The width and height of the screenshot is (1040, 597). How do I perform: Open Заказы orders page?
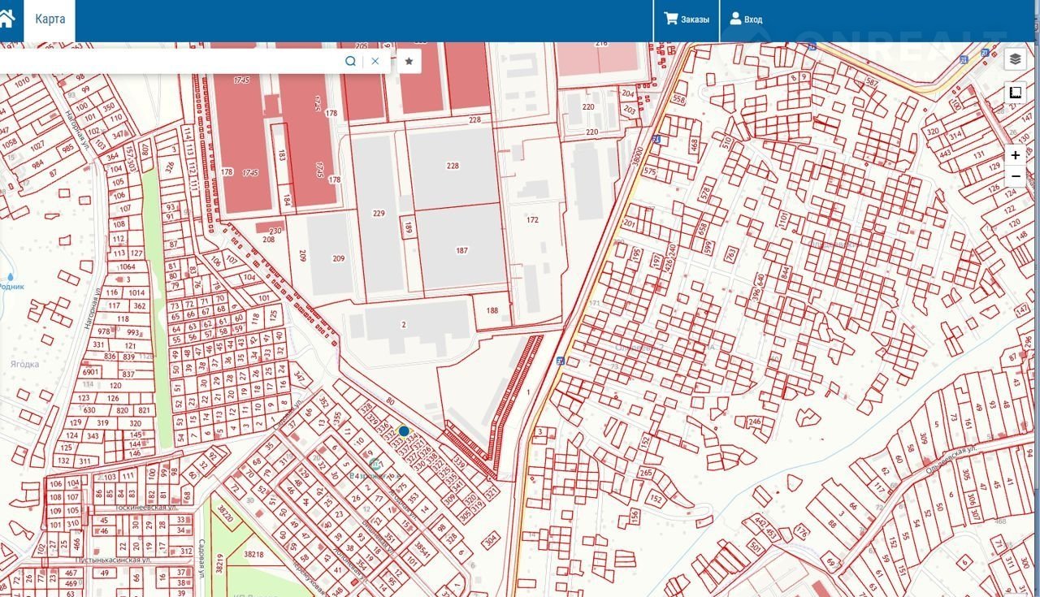click(687, 19)
